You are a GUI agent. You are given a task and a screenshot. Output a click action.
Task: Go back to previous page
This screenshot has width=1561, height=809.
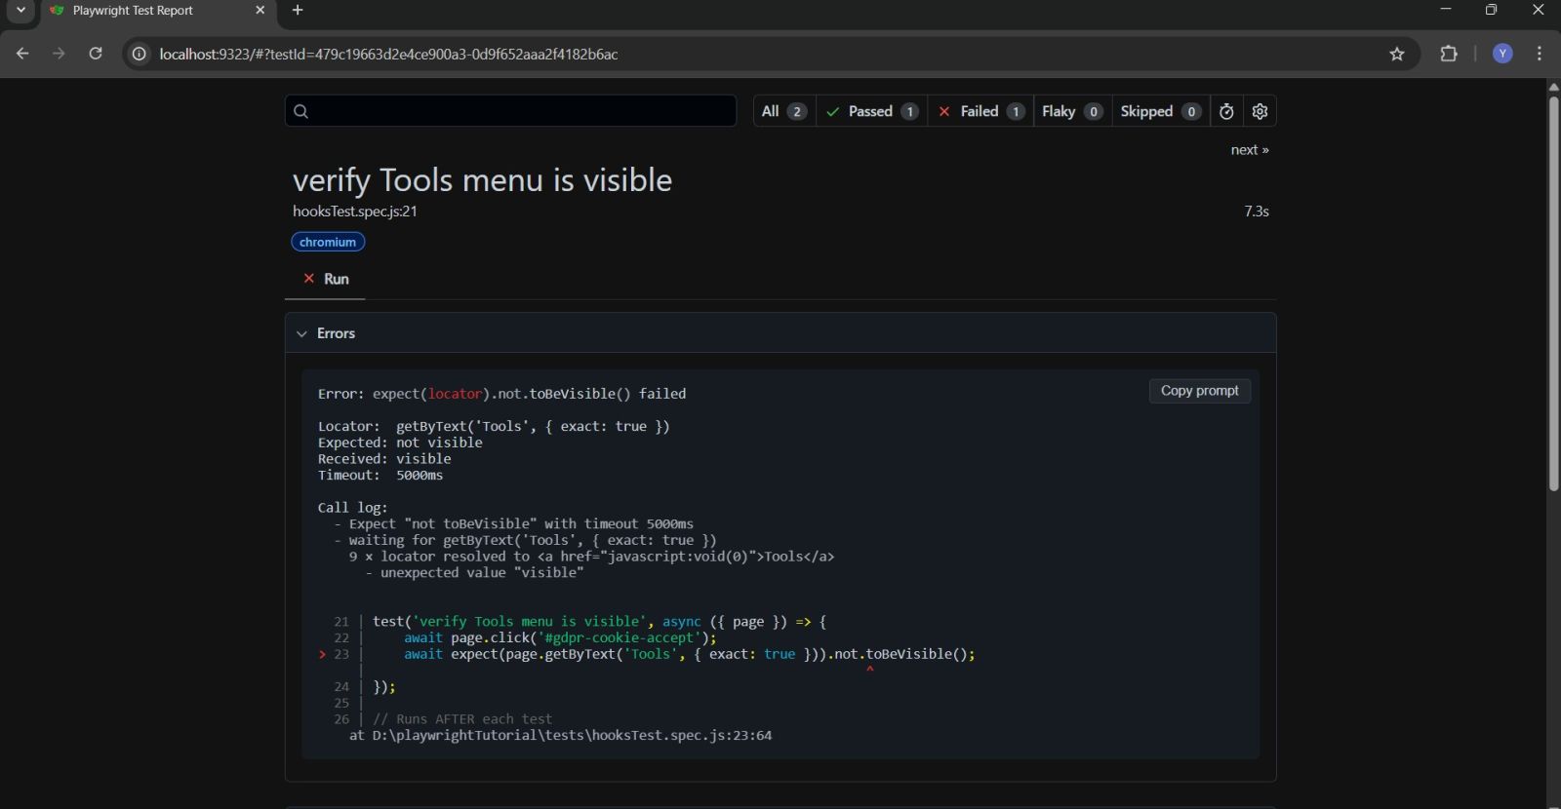22,54
